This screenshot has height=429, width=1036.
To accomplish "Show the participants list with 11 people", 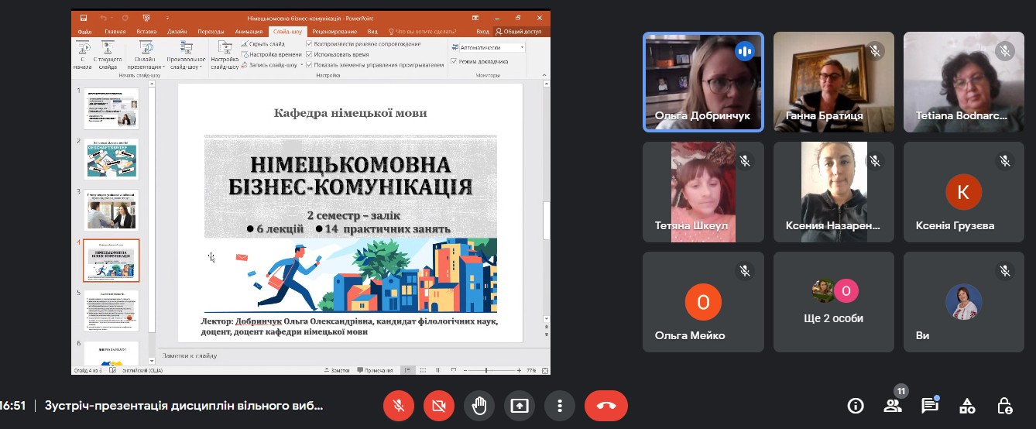I will (892, 405).
